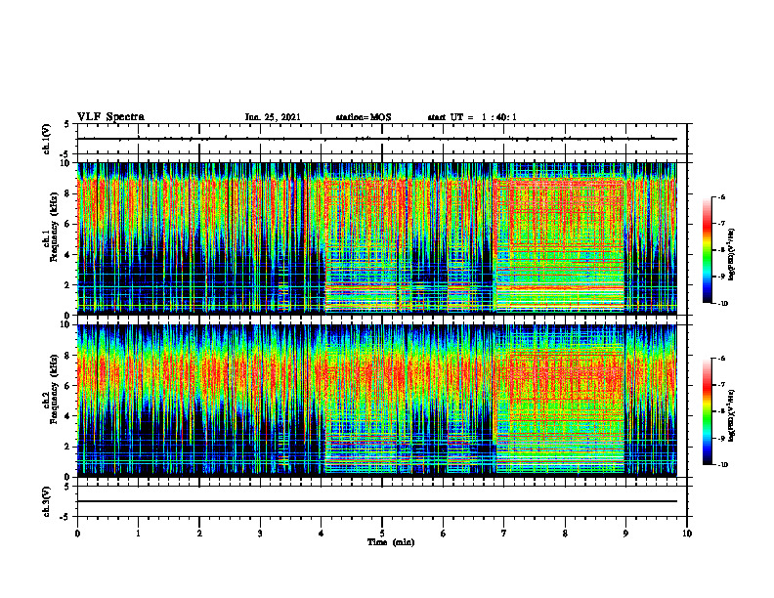Click time-axis tick label "2"
The width and height of the screenshot is (774, 598).
(199, 534)
